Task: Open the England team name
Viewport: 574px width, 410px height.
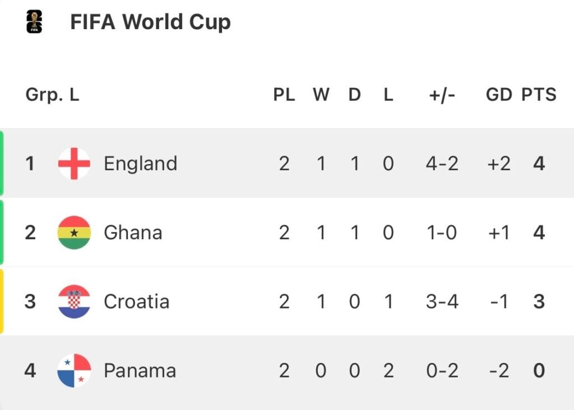Action: pyautogui.click(x=141, y=164)
